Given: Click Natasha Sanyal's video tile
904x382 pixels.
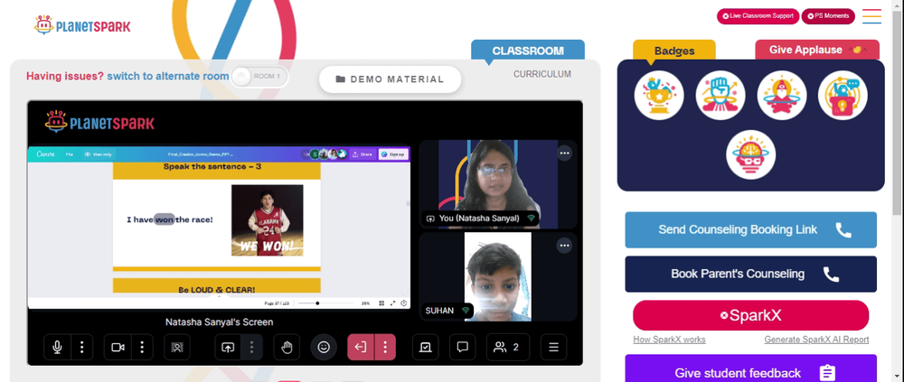Looking at the screenshot, I should [x=498, y=184].
